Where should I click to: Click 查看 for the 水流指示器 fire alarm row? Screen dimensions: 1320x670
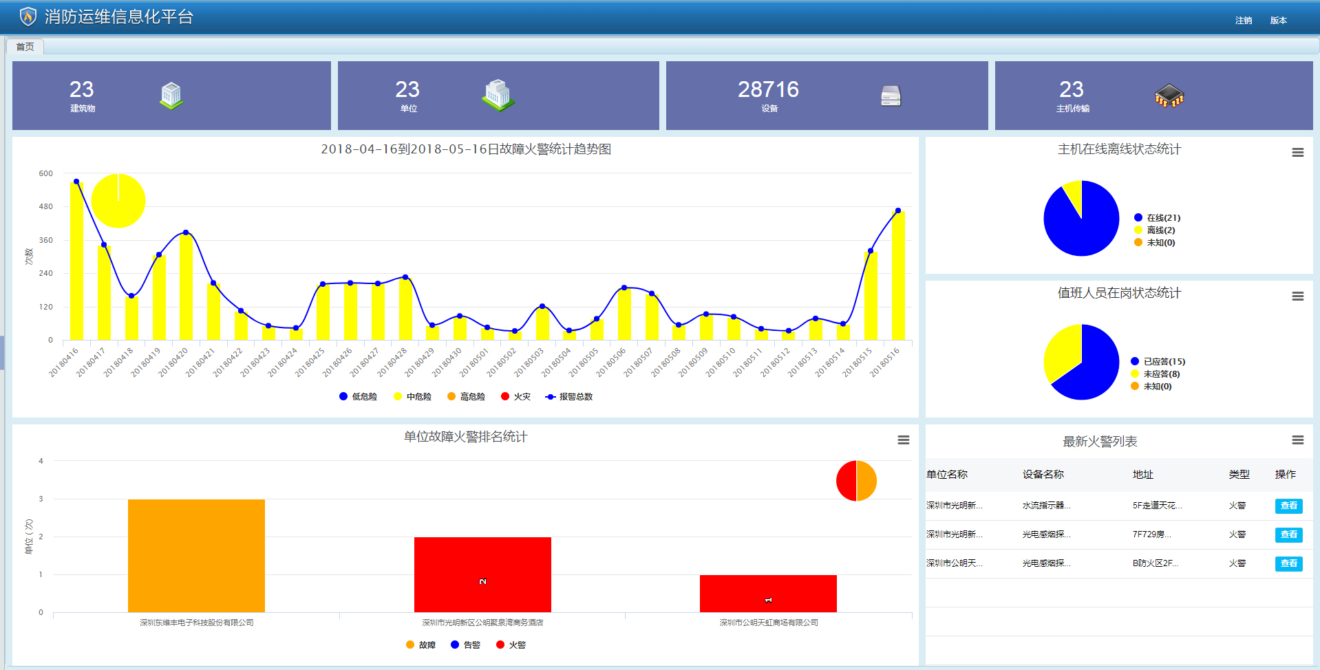coord(1288,506)
